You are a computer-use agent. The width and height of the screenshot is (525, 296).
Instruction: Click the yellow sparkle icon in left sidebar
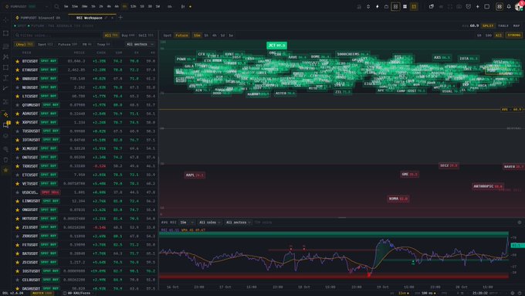(5, 114)
